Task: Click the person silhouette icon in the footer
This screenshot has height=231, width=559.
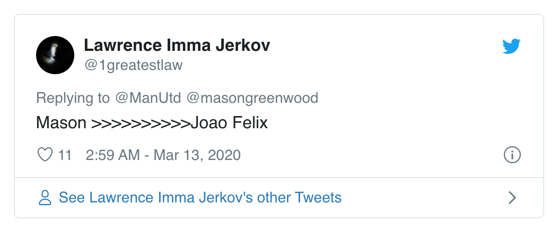Action: (45, 198)
